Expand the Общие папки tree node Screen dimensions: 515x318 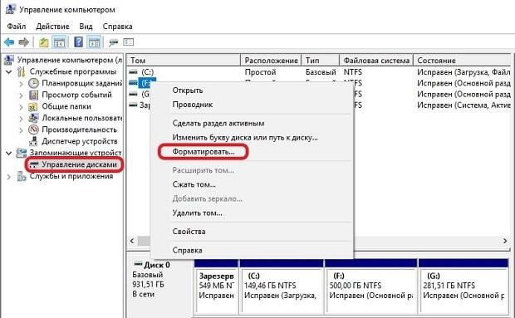tap(22, 107)
